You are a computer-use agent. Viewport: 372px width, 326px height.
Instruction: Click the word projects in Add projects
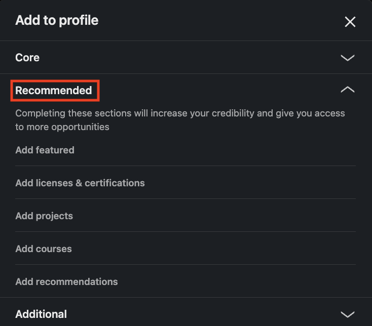tap(54, 216)
